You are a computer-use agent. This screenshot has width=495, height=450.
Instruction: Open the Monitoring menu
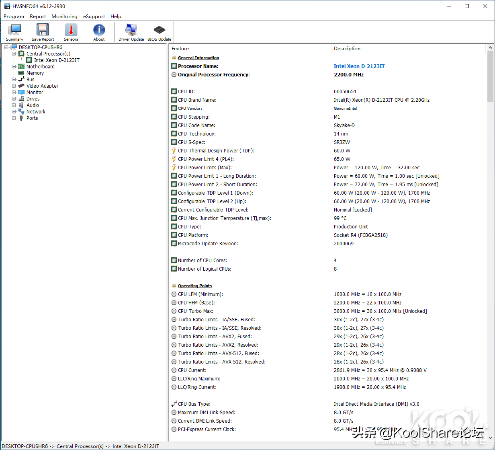click(x=64, y=16)
